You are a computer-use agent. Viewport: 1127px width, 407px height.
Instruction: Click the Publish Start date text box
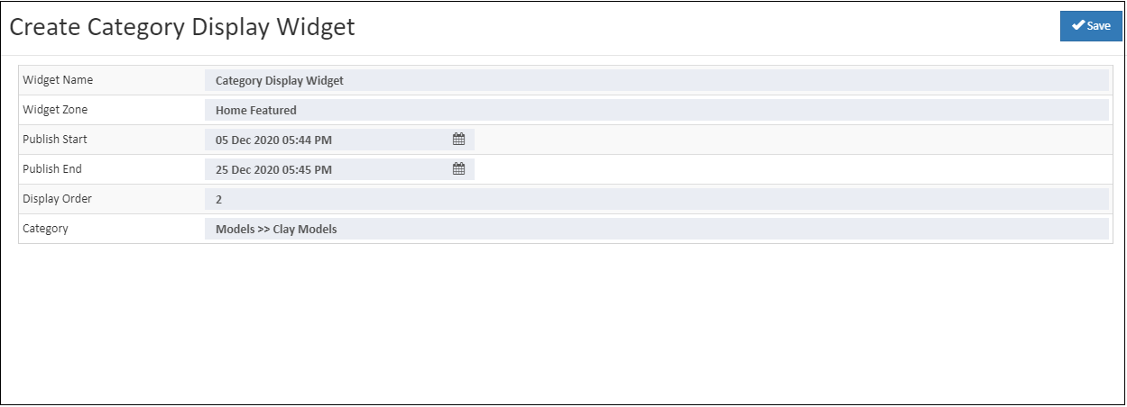coord(339,140)
